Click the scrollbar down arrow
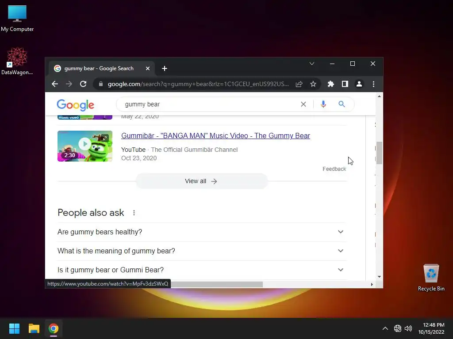The height and width of the screenshot is (339, 453). click(379, 277)
